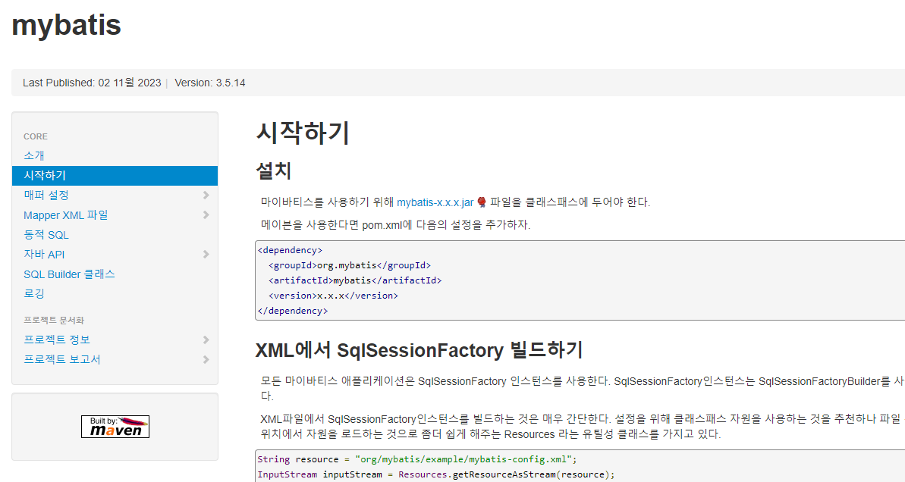Viewport: 905px width, 482px height.
Task: Follow the mybatis-x.x.x.jar link
Action: coord(435,202)
